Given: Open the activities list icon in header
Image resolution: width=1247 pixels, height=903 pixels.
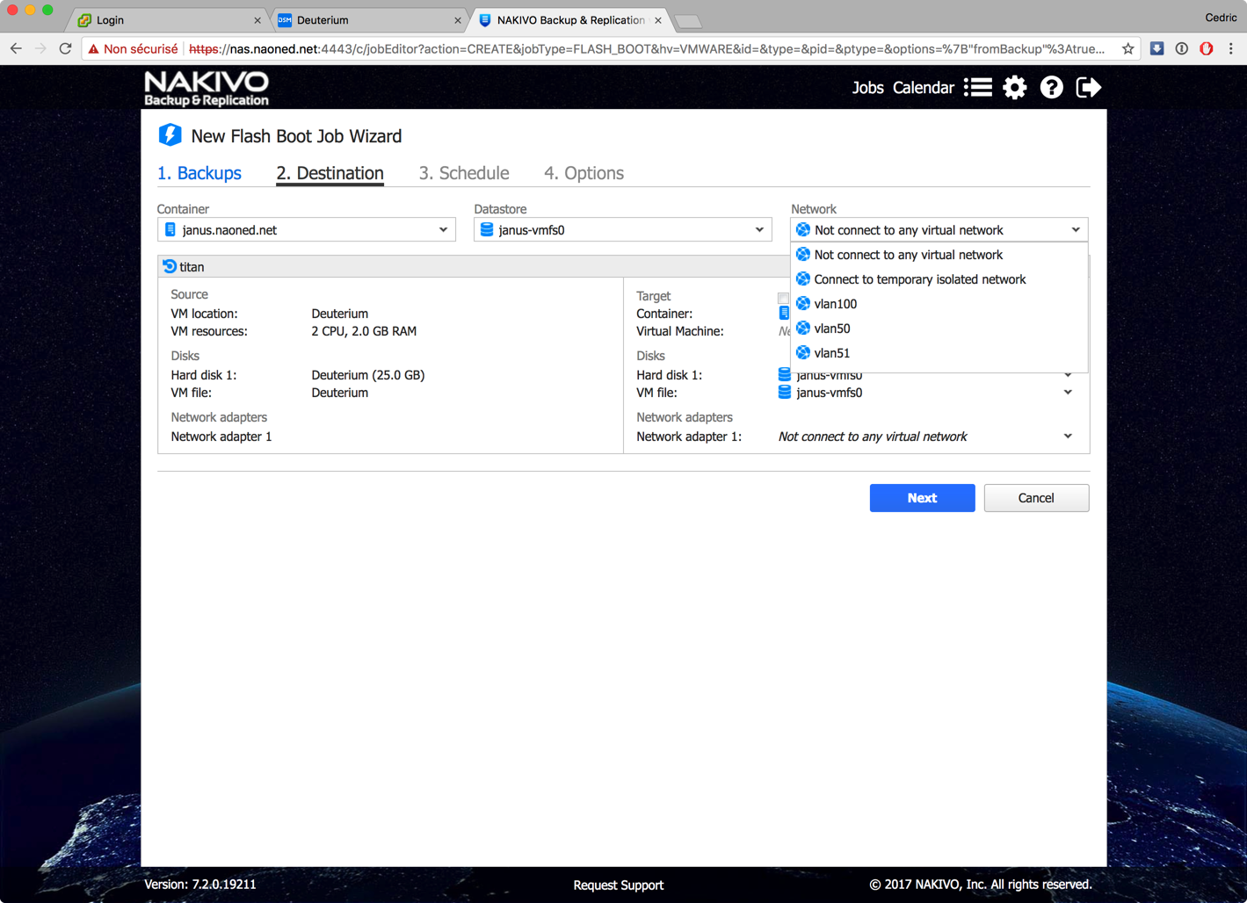Looking at the screenshot, I should (978, 87).
